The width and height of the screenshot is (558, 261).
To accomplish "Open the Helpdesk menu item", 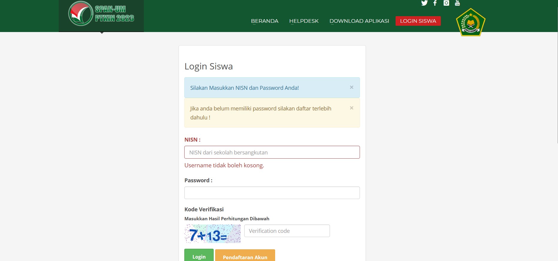I will [304, 21].
